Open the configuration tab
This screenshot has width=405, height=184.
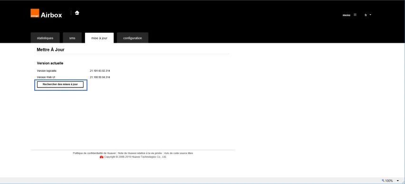133,38
